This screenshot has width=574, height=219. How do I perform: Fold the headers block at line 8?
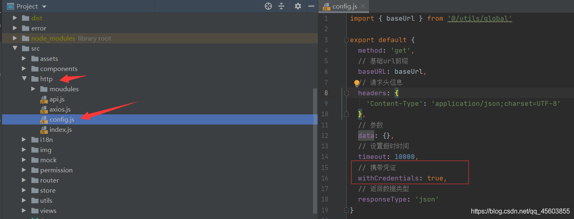click(347, 93)
